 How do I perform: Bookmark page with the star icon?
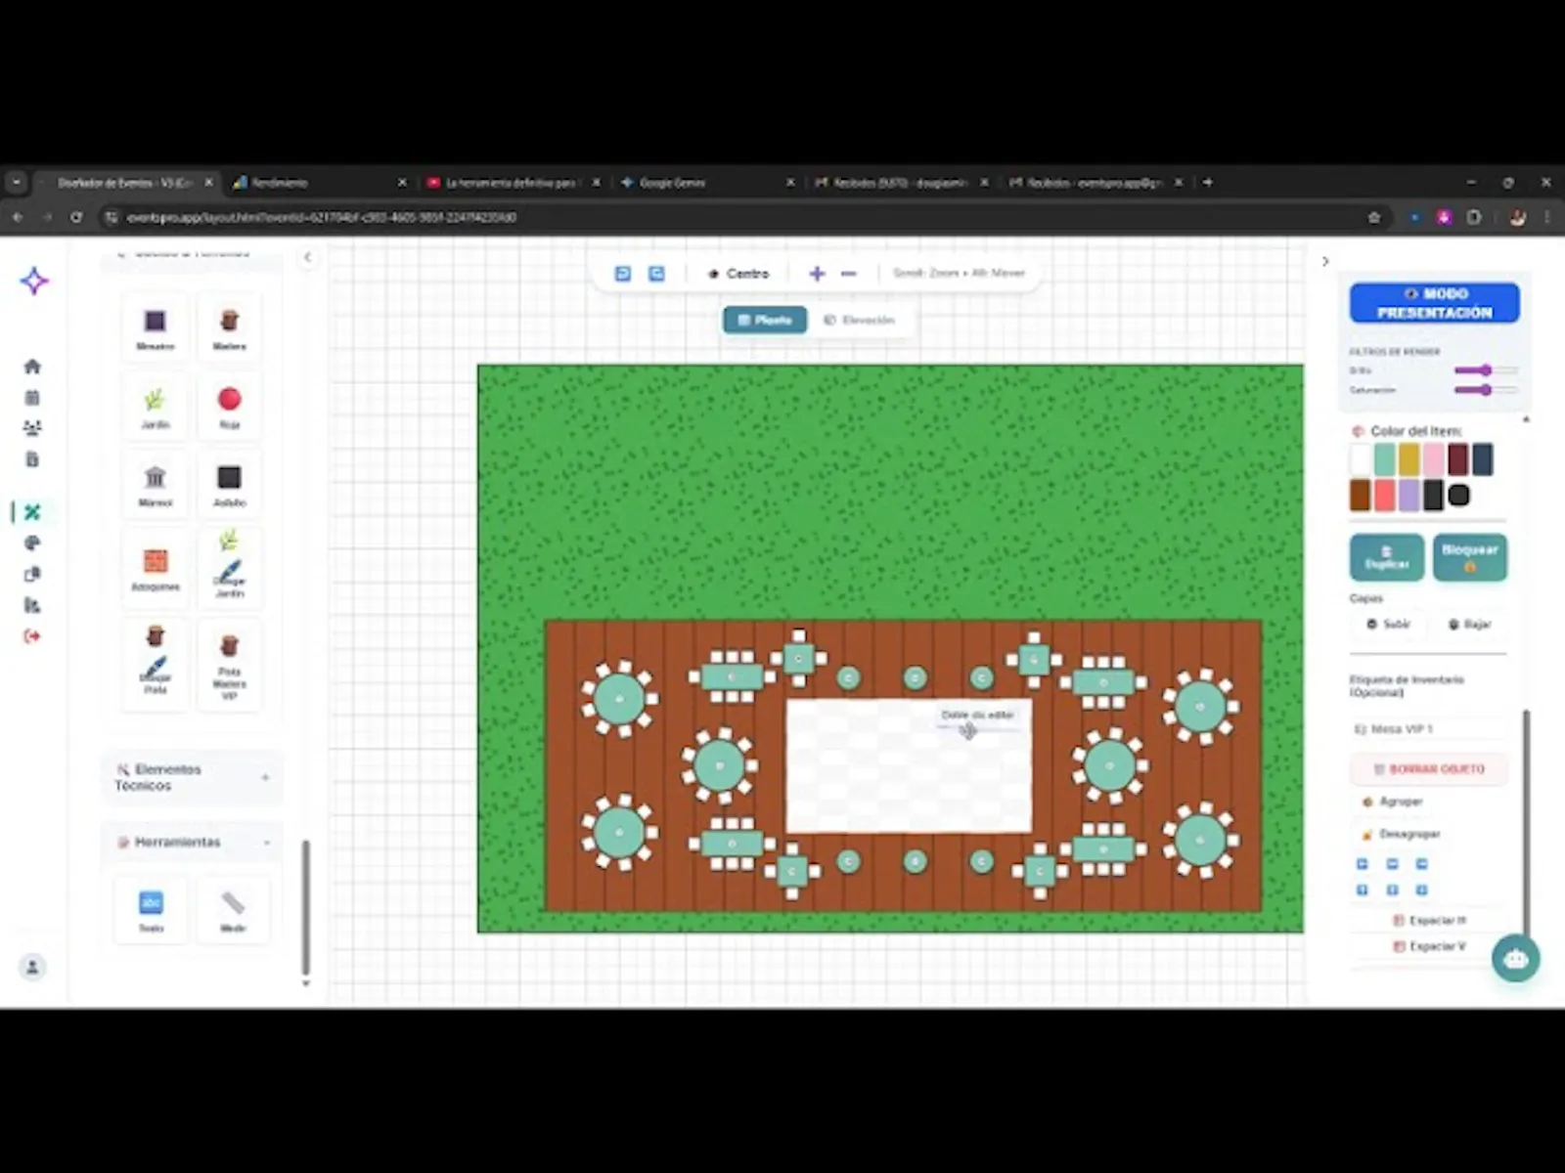point(1373,217)
